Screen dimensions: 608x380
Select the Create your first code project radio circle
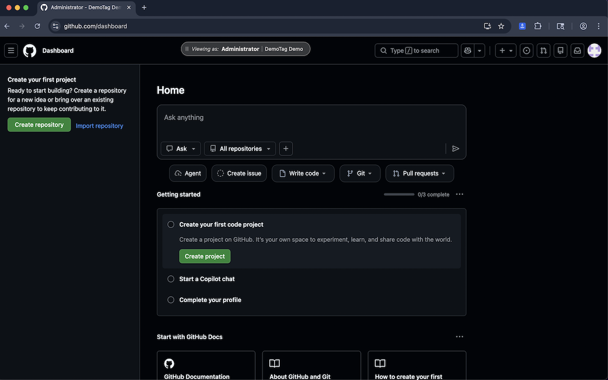(171, 225)
